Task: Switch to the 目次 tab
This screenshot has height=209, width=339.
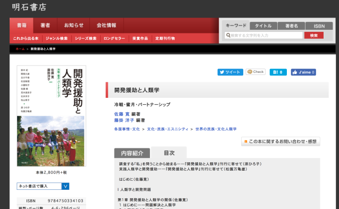Action: pos(169,153)
